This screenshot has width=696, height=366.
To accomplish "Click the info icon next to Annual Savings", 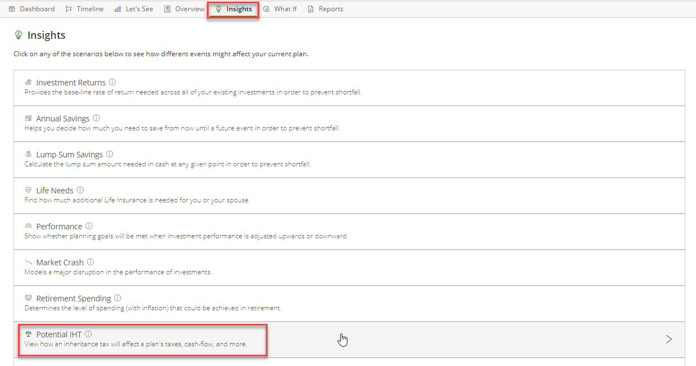I will (x=96, y=118).
